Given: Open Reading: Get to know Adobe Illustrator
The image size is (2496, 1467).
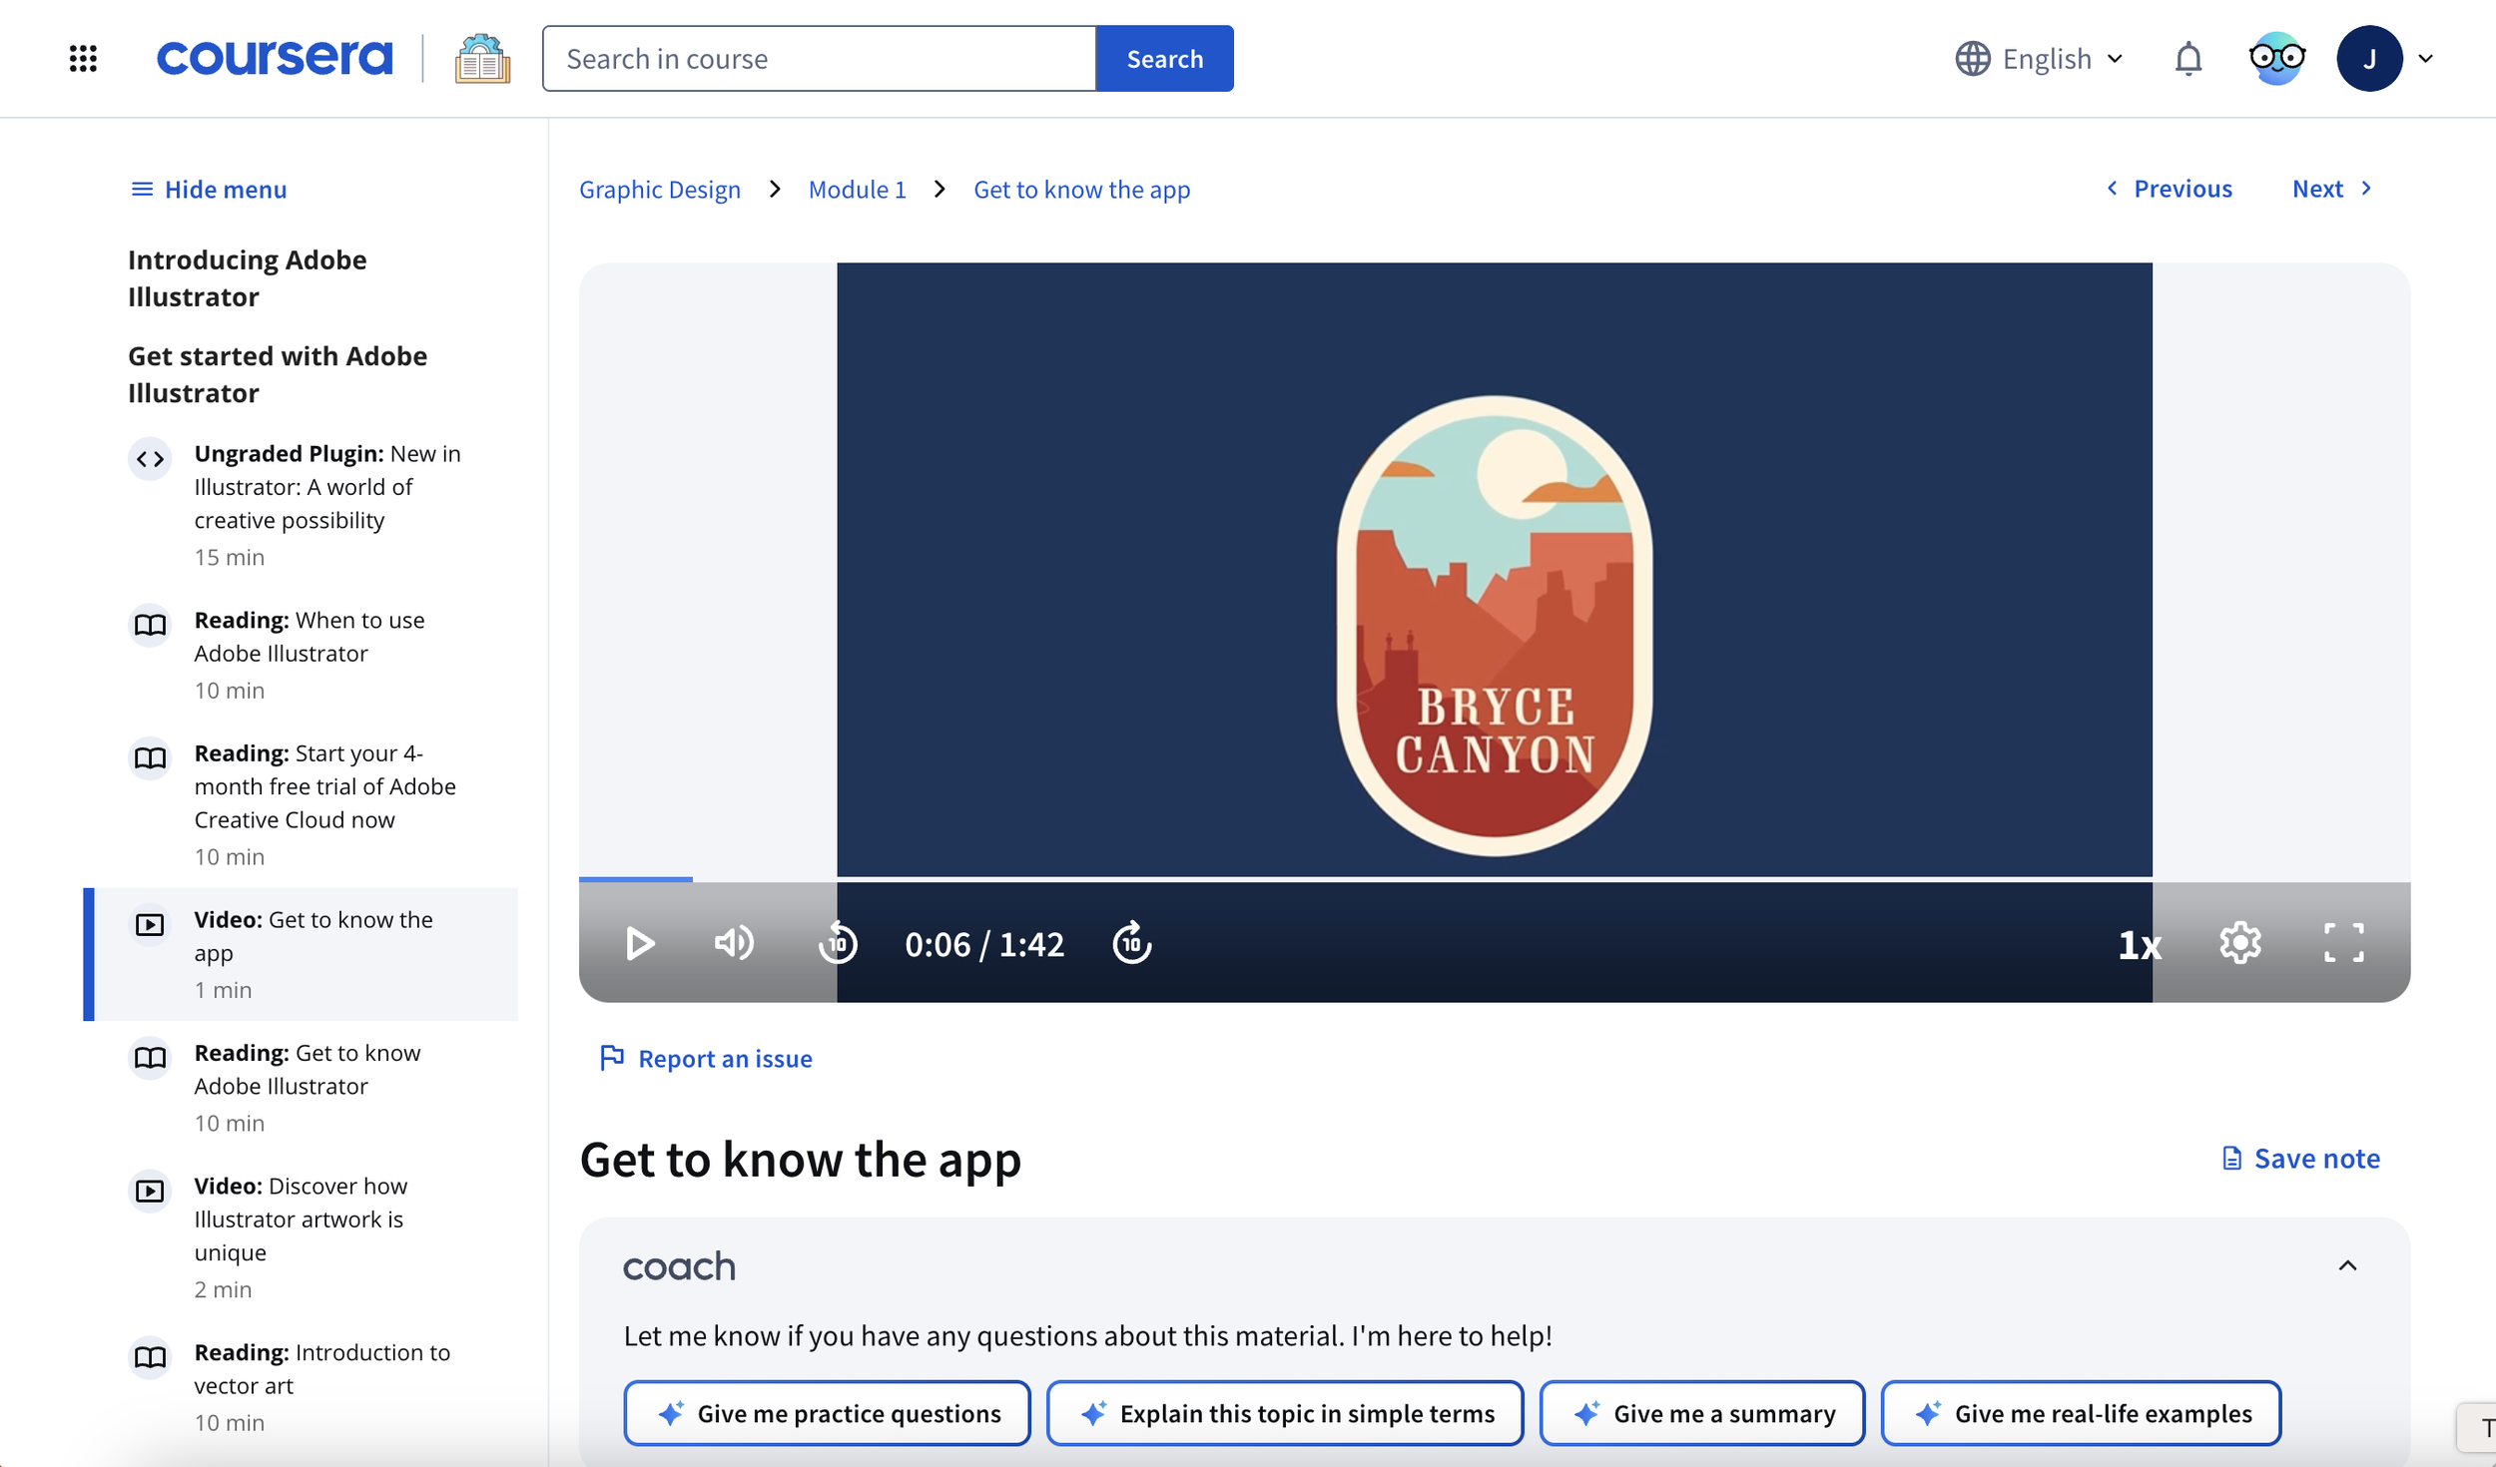Looking at the screenshot, I should [300, 1087].
